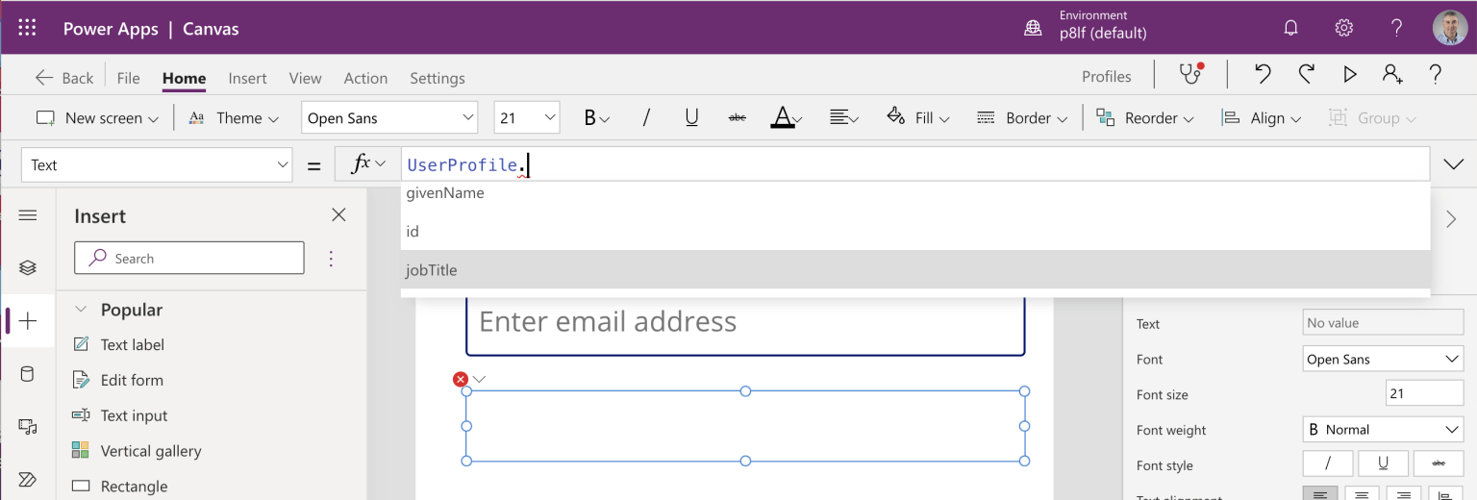Open the settings gear icon
1477x500 pixels.
pyautogui.click(x=1343, y=28)
